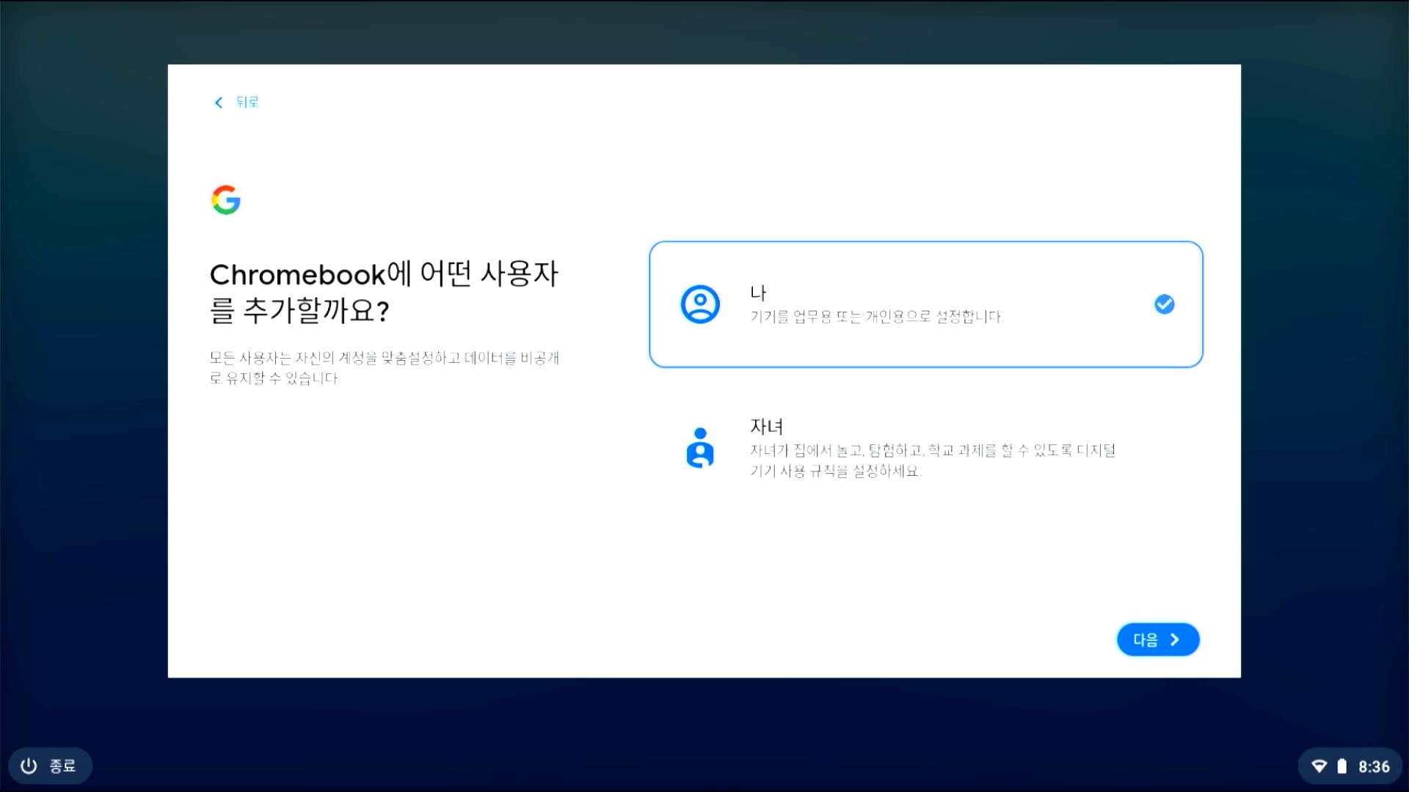
Task: Go back with the 뒤로 link
Action: [247, 103]
